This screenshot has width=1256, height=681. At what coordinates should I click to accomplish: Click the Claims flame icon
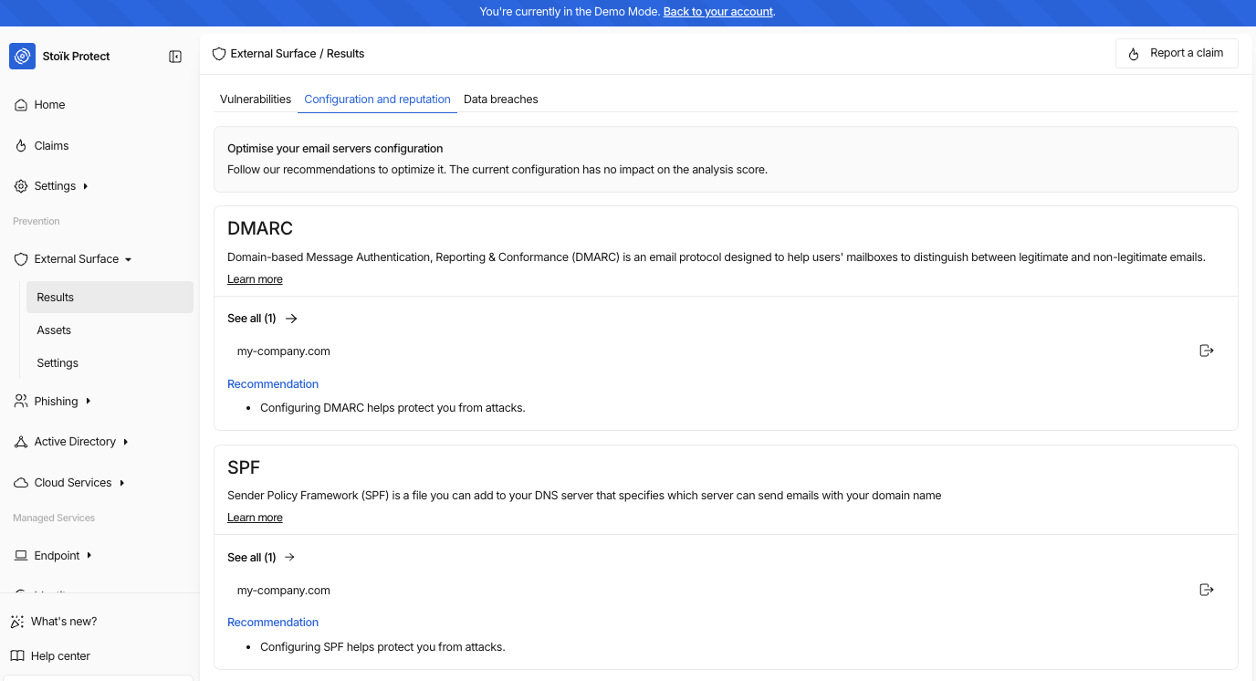tap(21, 146)
